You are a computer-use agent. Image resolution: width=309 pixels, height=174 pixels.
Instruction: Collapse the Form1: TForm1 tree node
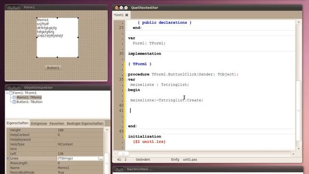(x=7, y=93)
